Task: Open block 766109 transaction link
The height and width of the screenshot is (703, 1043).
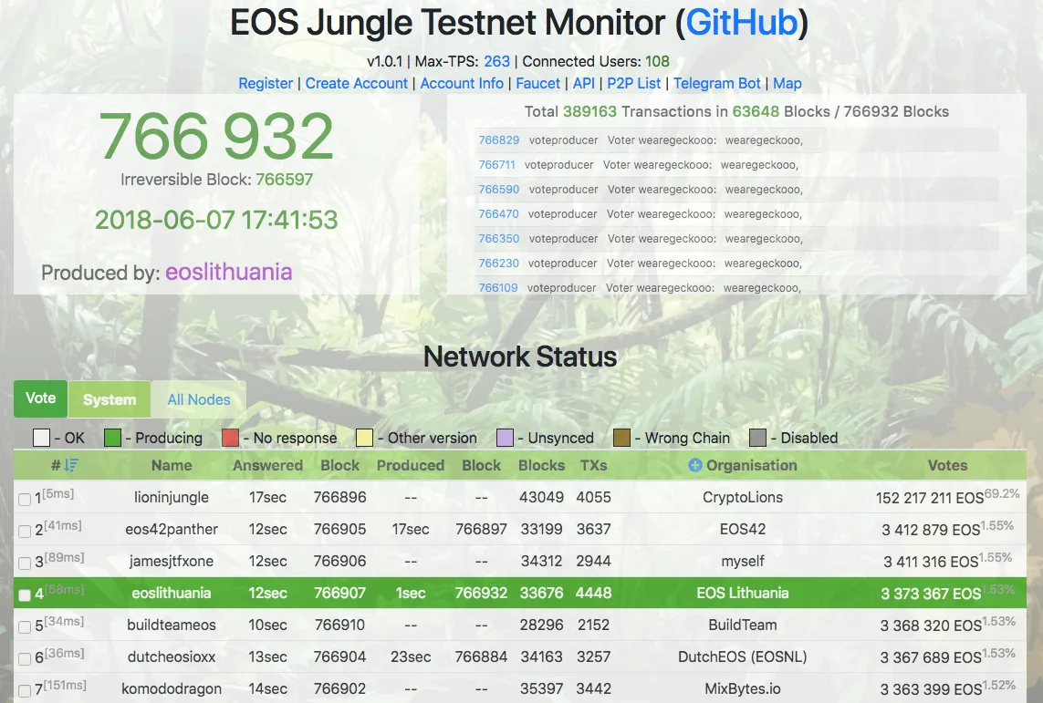Action: coord(497,288)
